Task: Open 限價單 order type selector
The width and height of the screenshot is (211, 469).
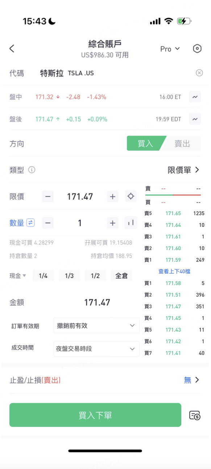Action: click(x=183, y=170)
